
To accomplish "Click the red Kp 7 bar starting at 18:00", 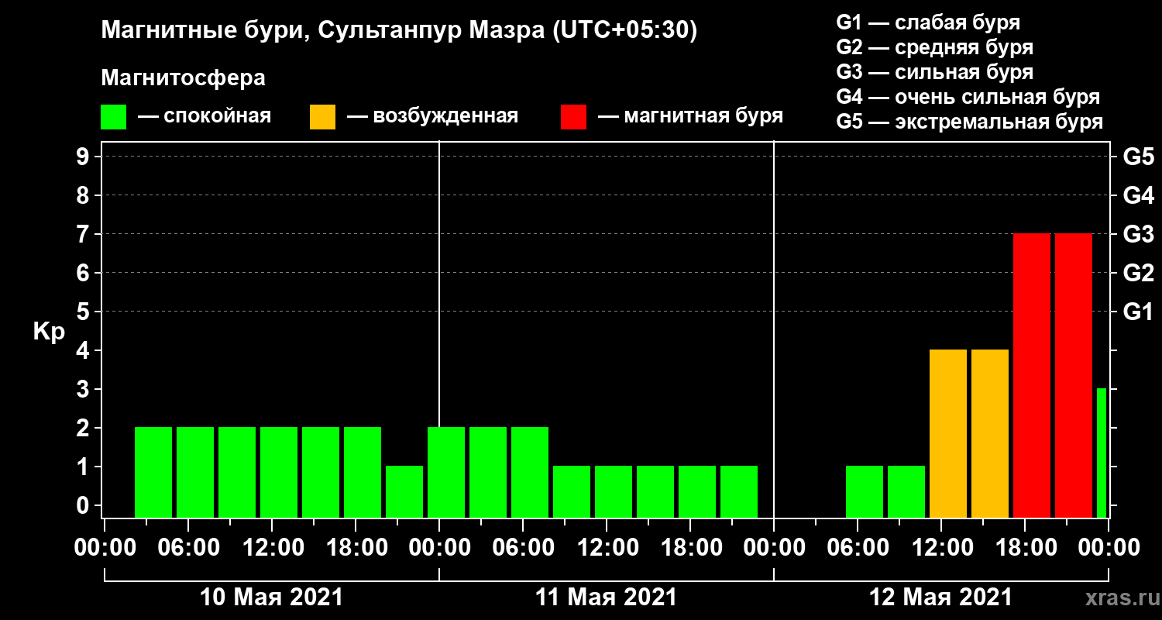I will (1032, 375).
